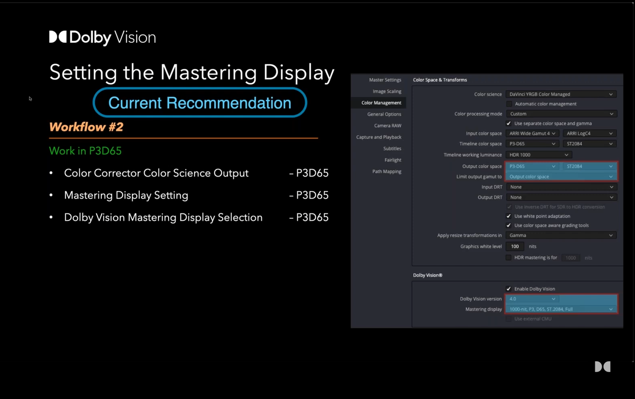Open Output gamma ST2084 dropdown
This screenshot has width=635, height=399.
(x=590, y=166)
